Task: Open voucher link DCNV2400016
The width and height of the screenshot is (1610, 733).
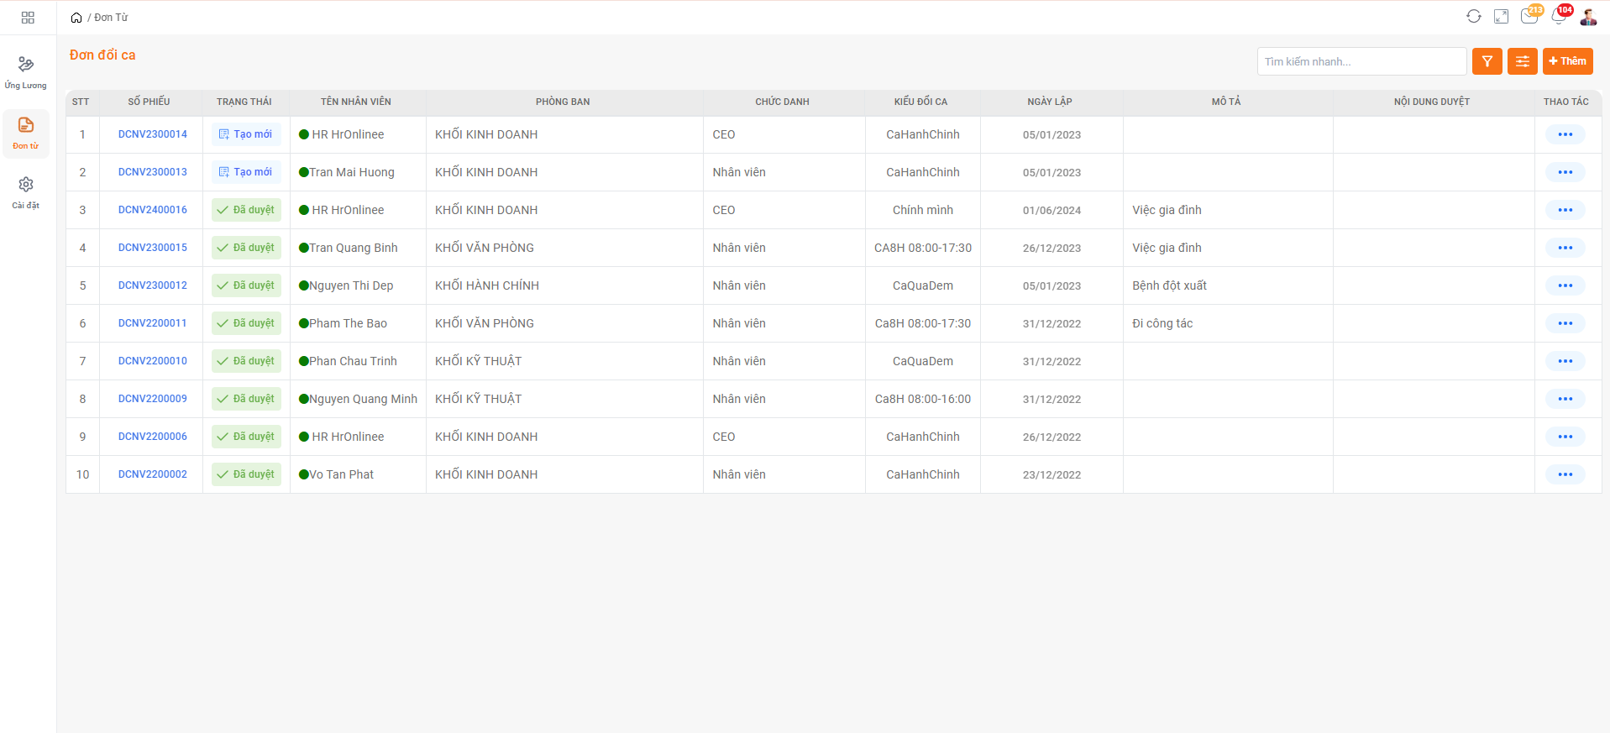Action: pyautogui.click(x=152, y=210)
